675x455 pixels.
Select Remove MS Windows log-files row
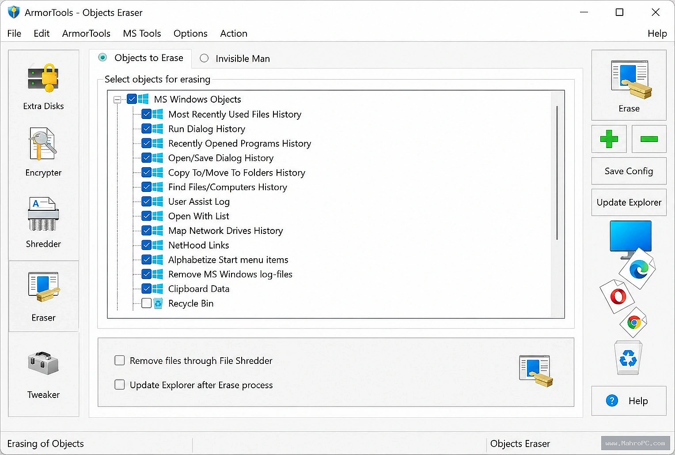pyautogui.click(x=230, y=274)
